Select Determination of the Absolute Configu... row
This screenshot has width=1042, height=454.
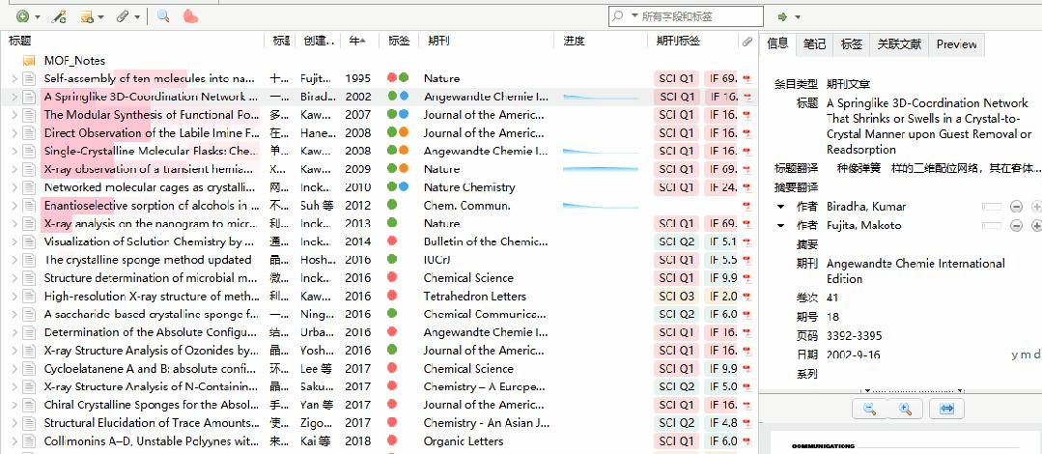pos(379,332)
